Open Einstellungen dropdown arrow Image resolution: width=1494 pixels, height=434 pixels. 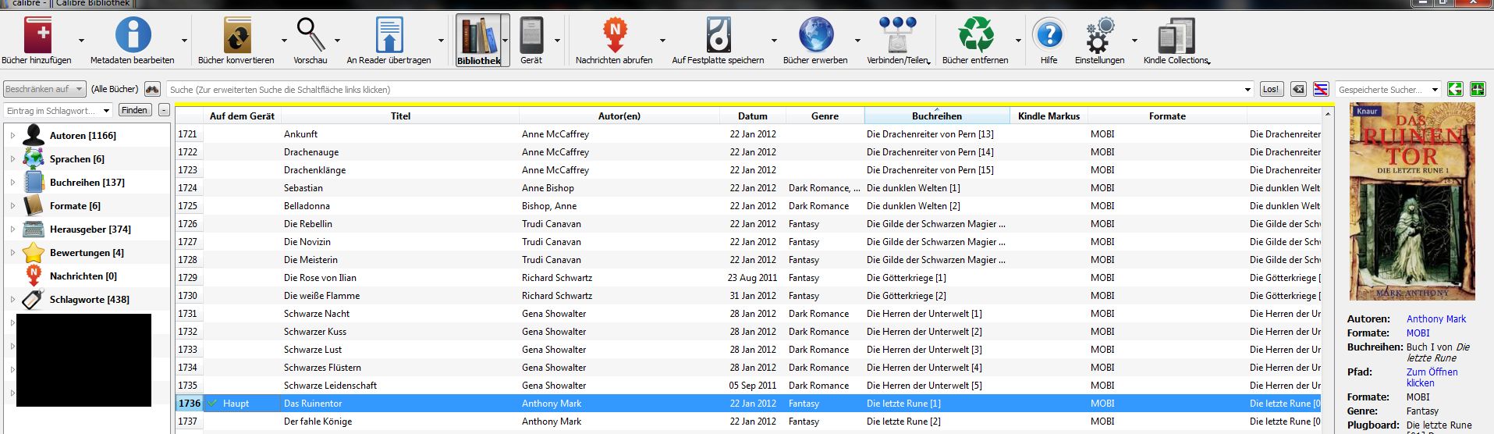click(1134, 40)
